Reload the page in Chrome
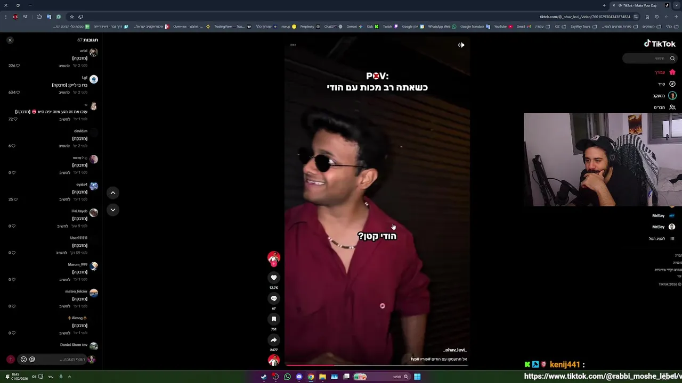The width and height of the screenshot is (682, 383). [x=657, y=16]
